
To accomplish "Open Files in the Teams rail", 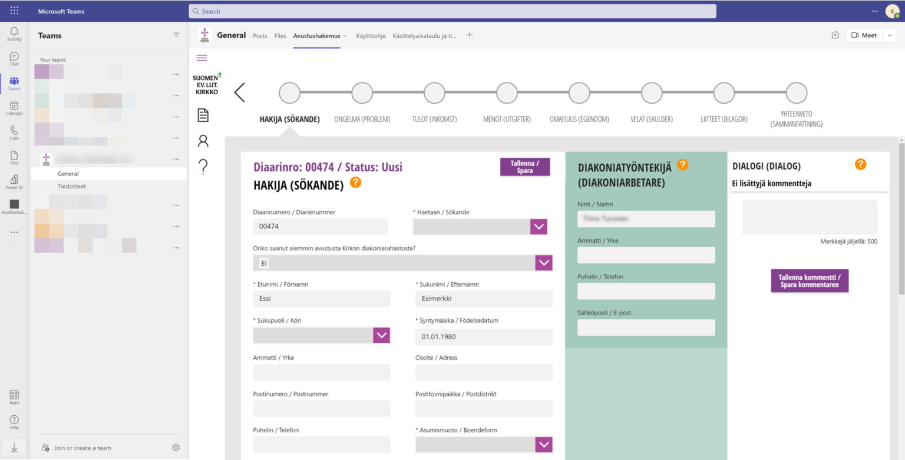I will click(14, 158).
